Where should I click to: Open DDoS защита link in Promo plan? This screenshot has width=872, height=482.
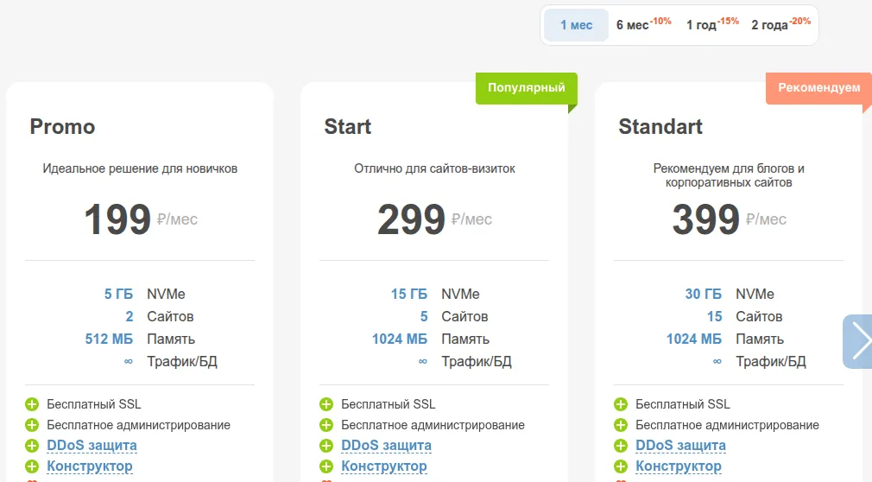pos(92,445)
